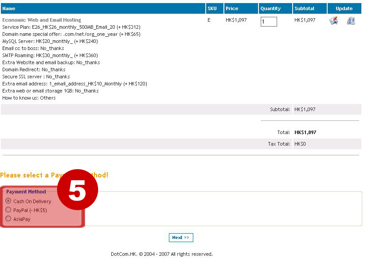Click the How to know us line
The height and width of the screenshot is (258, 368).
pos(29,98)
